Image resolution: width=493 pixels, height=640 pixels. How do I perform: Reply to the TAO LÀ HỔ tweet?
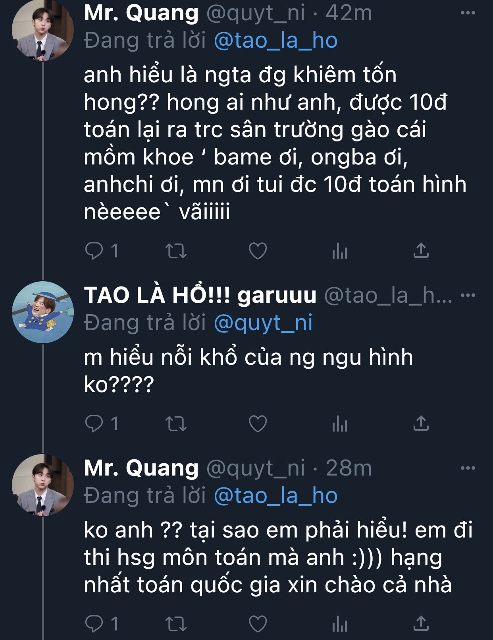pyautogui.click(x=94, y=423)
